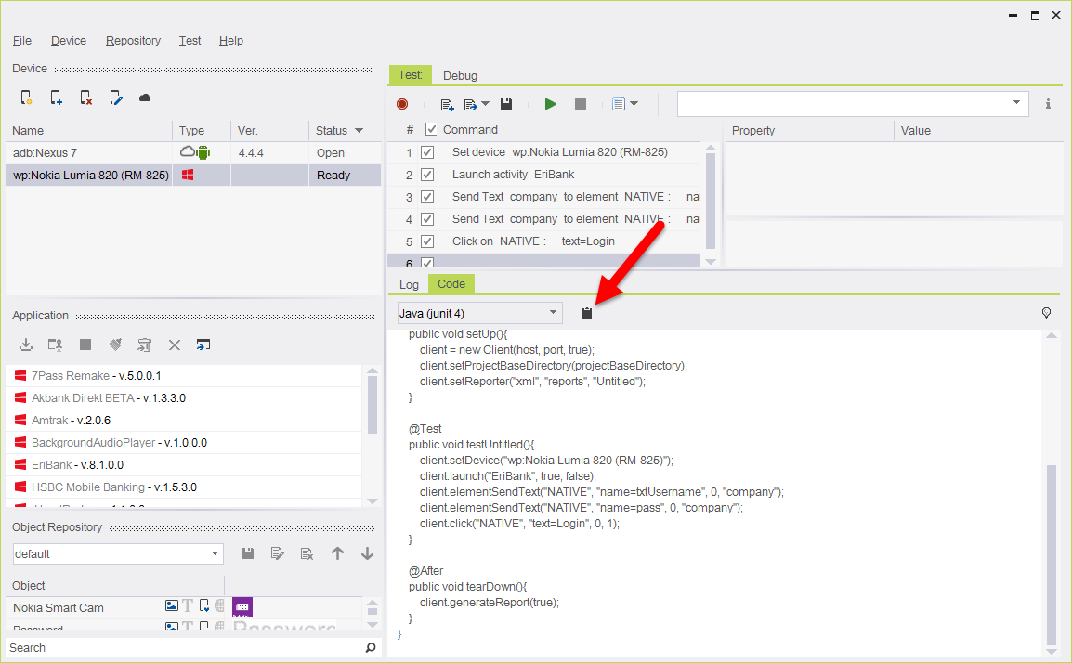
Task: Open the Java (junit 4) language dropdown
Action: click(479, 313)
